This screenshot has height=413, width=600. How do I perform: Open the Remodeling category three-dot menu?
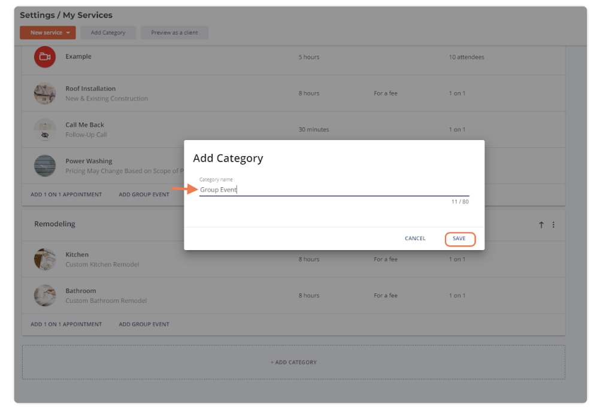(553, 224)
